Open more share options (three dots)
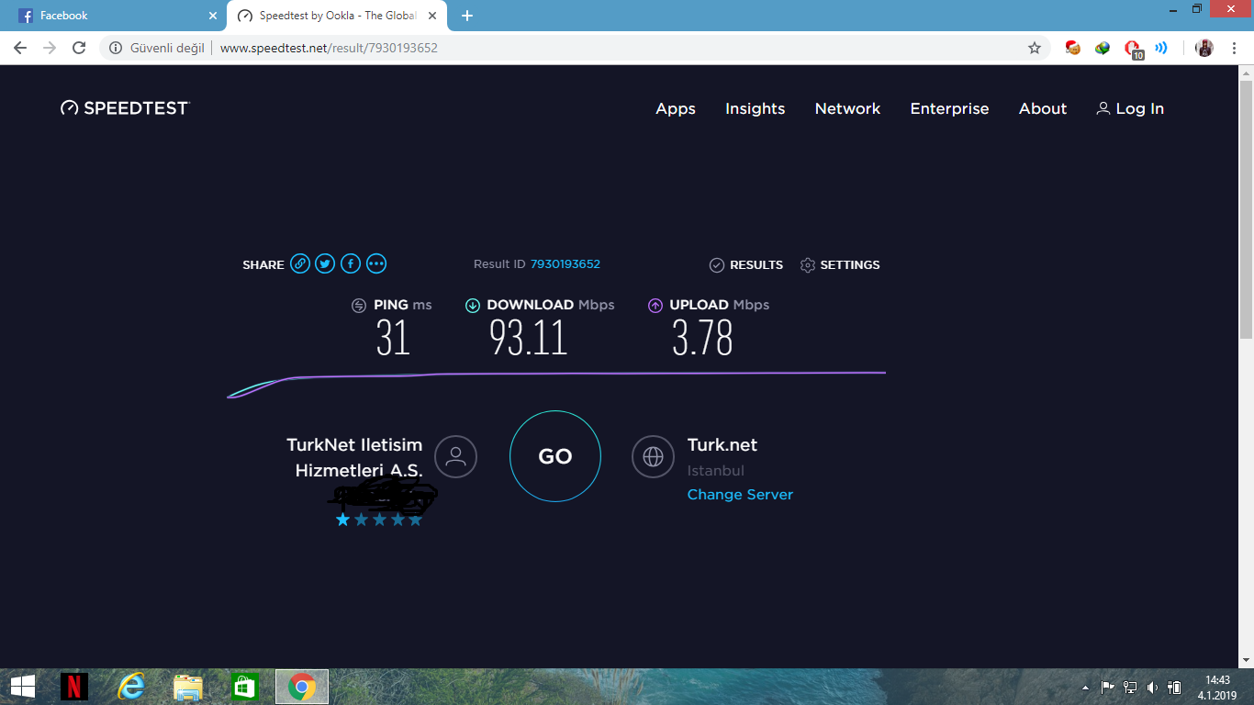1254x705 pixels. [x=376, y=264]
